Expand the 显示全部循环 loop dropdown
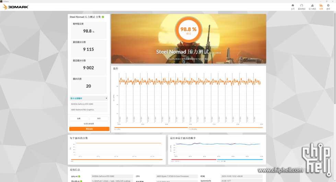The height and width of the screenshot is (182, 336). click(x=89, y=98)
